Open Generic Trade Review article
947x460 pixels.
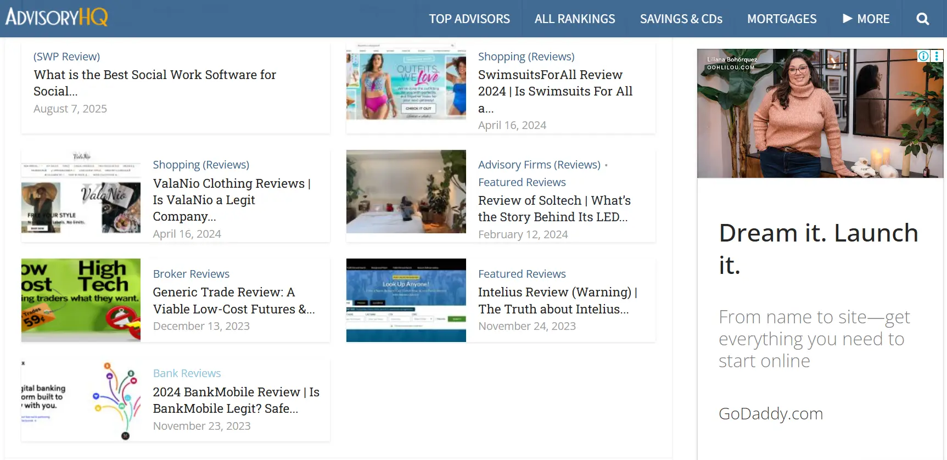(x=234, y=300)
